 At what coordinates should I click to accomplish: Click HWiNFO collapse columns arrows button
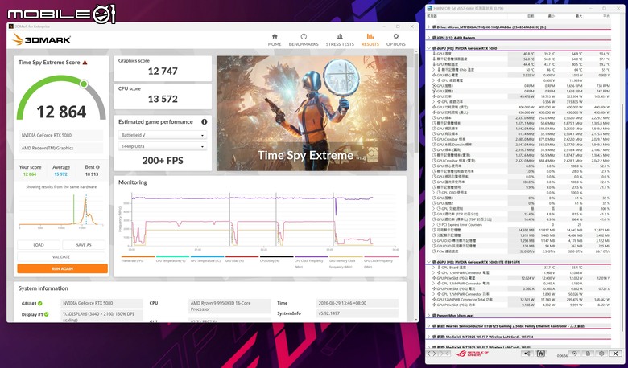pos(444,354)
